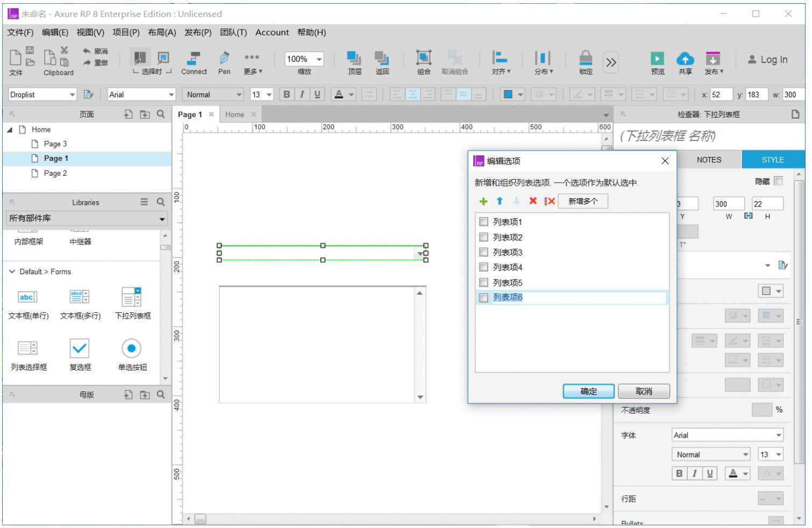Click the Preview (预览) icon
812x528 pixels.
click(x=657, y=63)
